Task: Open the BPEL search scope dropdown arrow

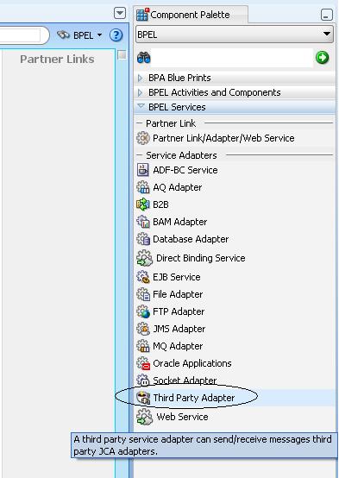Action: pyautogui.click(x=99, y=35)
